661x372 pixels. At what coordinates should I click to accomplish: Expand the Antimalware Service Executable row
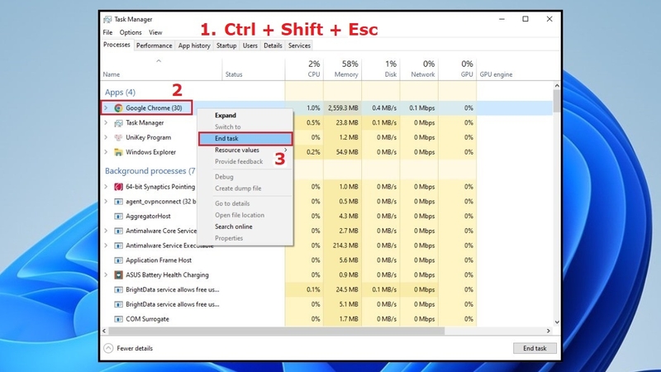(x=106, y=246)
